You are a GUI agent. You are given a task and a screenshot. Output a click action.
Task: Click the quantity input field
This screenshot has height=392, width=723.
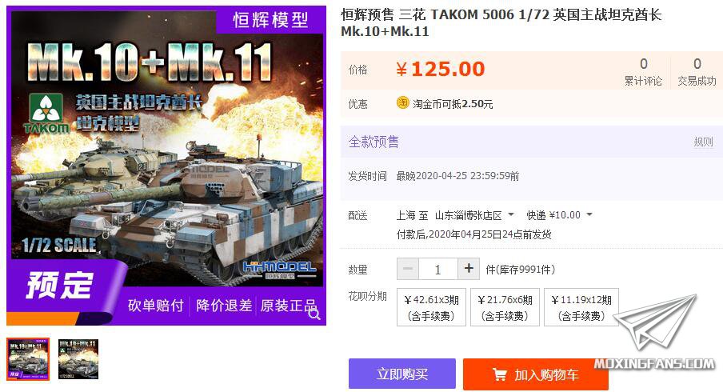click(438, 269)
